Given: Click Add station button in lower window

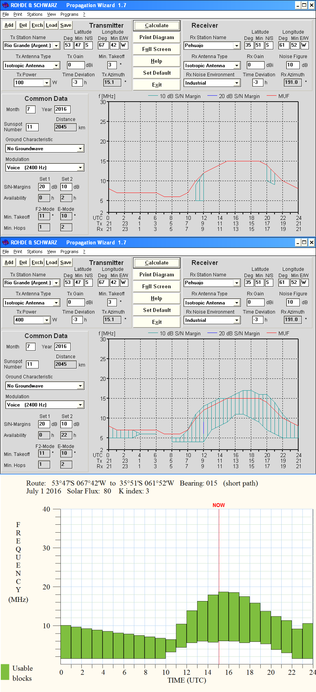Looking at the screenshot, I should tap(9, 263).
